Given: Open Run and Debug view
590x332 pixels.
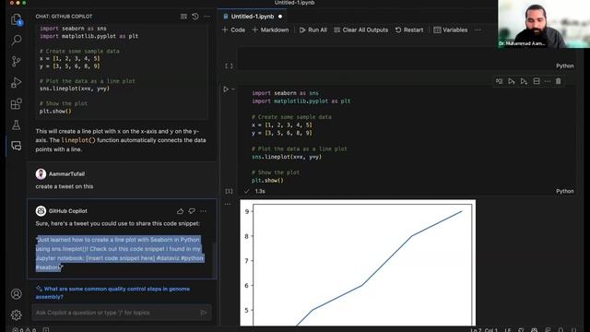Looking at the screenshot, I should coord(17,82).
